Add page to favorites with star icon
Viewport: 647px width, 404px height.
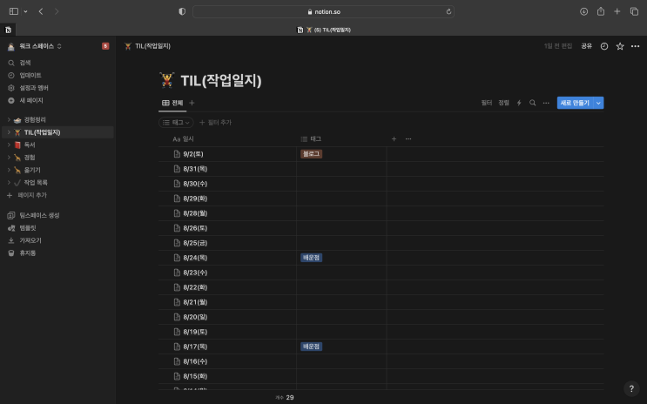click(x=620, y=46)
